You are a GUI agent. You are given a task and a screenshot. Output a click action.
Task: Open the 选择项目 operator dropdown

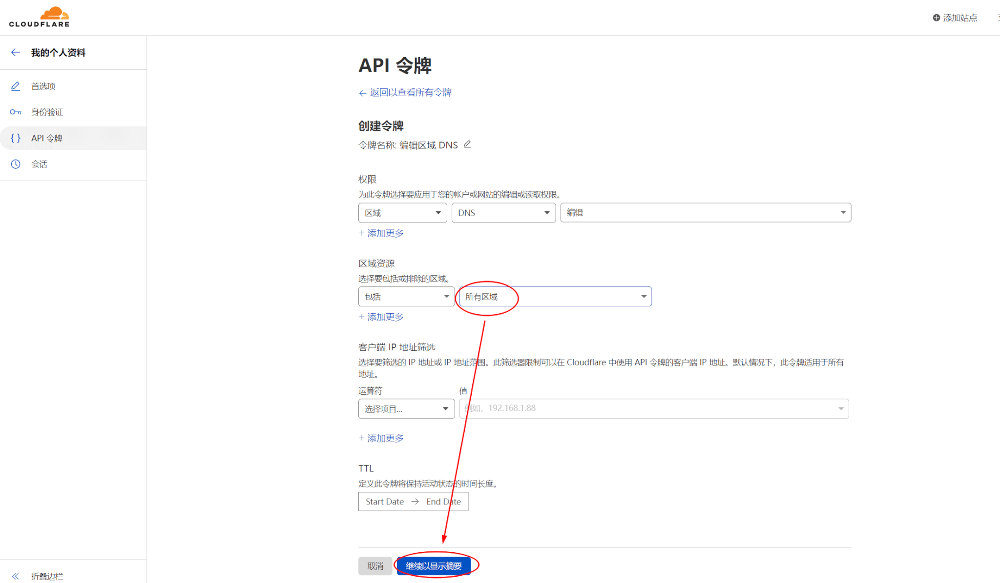pos(406,409)
